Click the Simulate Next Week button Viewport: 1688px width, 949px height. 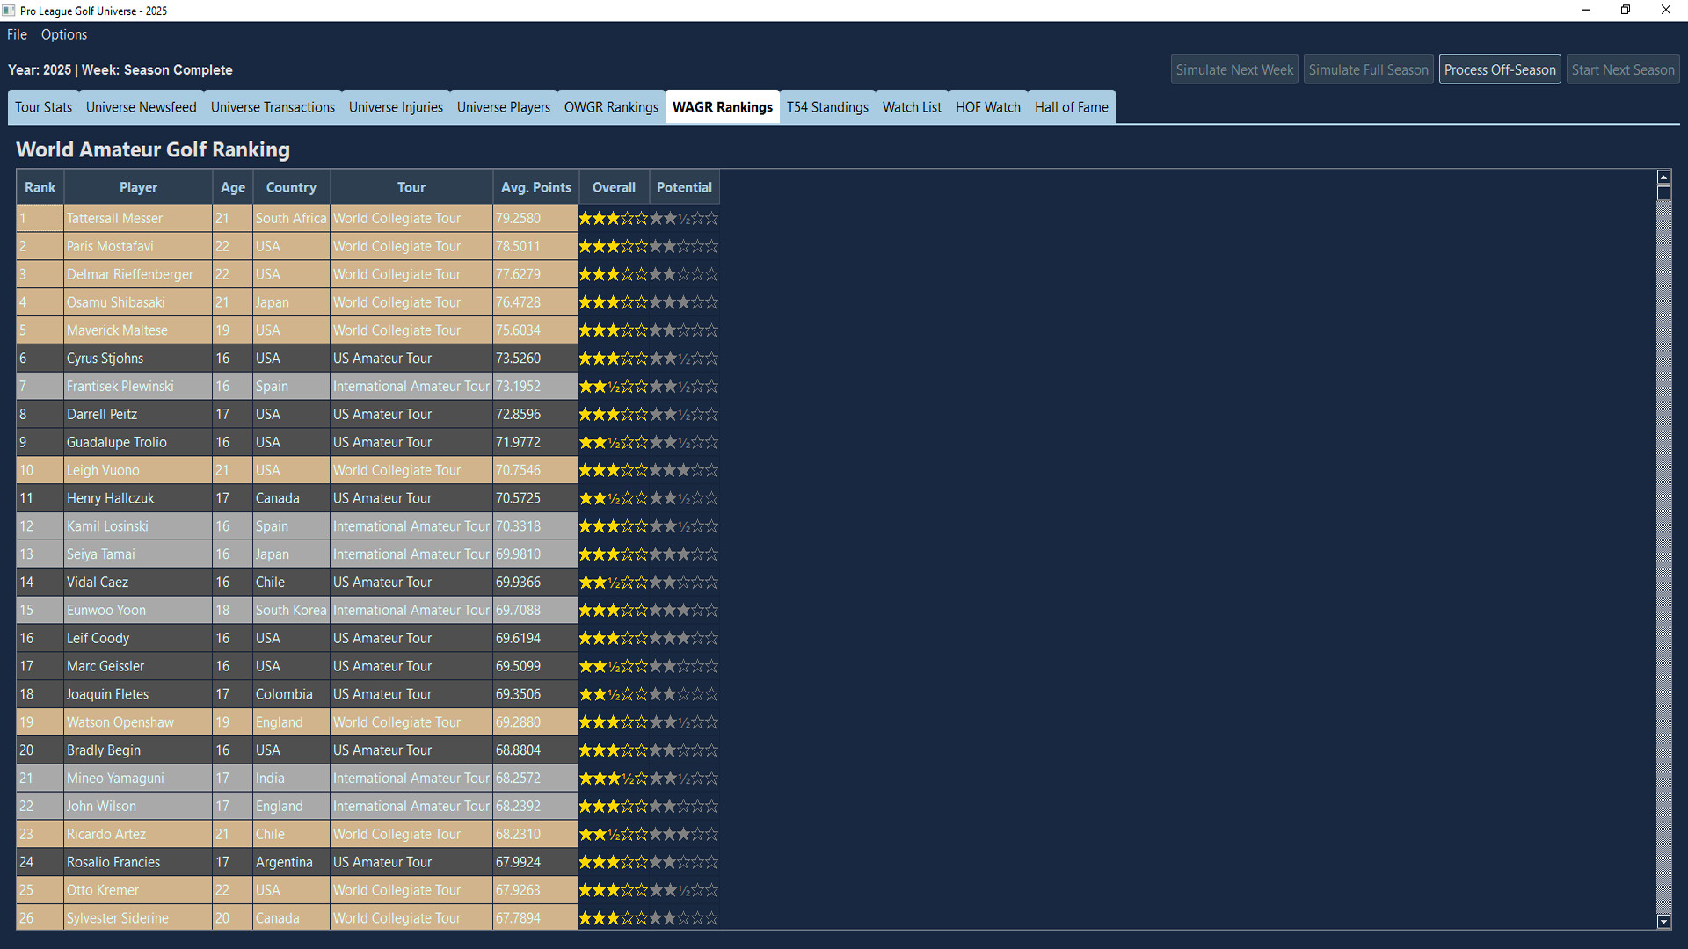pos(1233,69)
